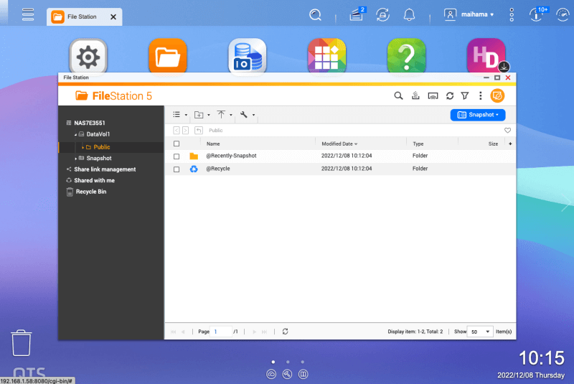Collapse the DataVol1 tree node

click(76, 134)
